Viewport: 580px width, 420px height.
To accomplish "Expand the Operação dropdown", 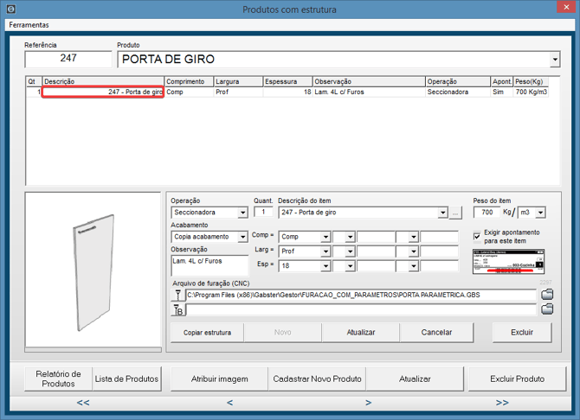I will tap(243, 213).
